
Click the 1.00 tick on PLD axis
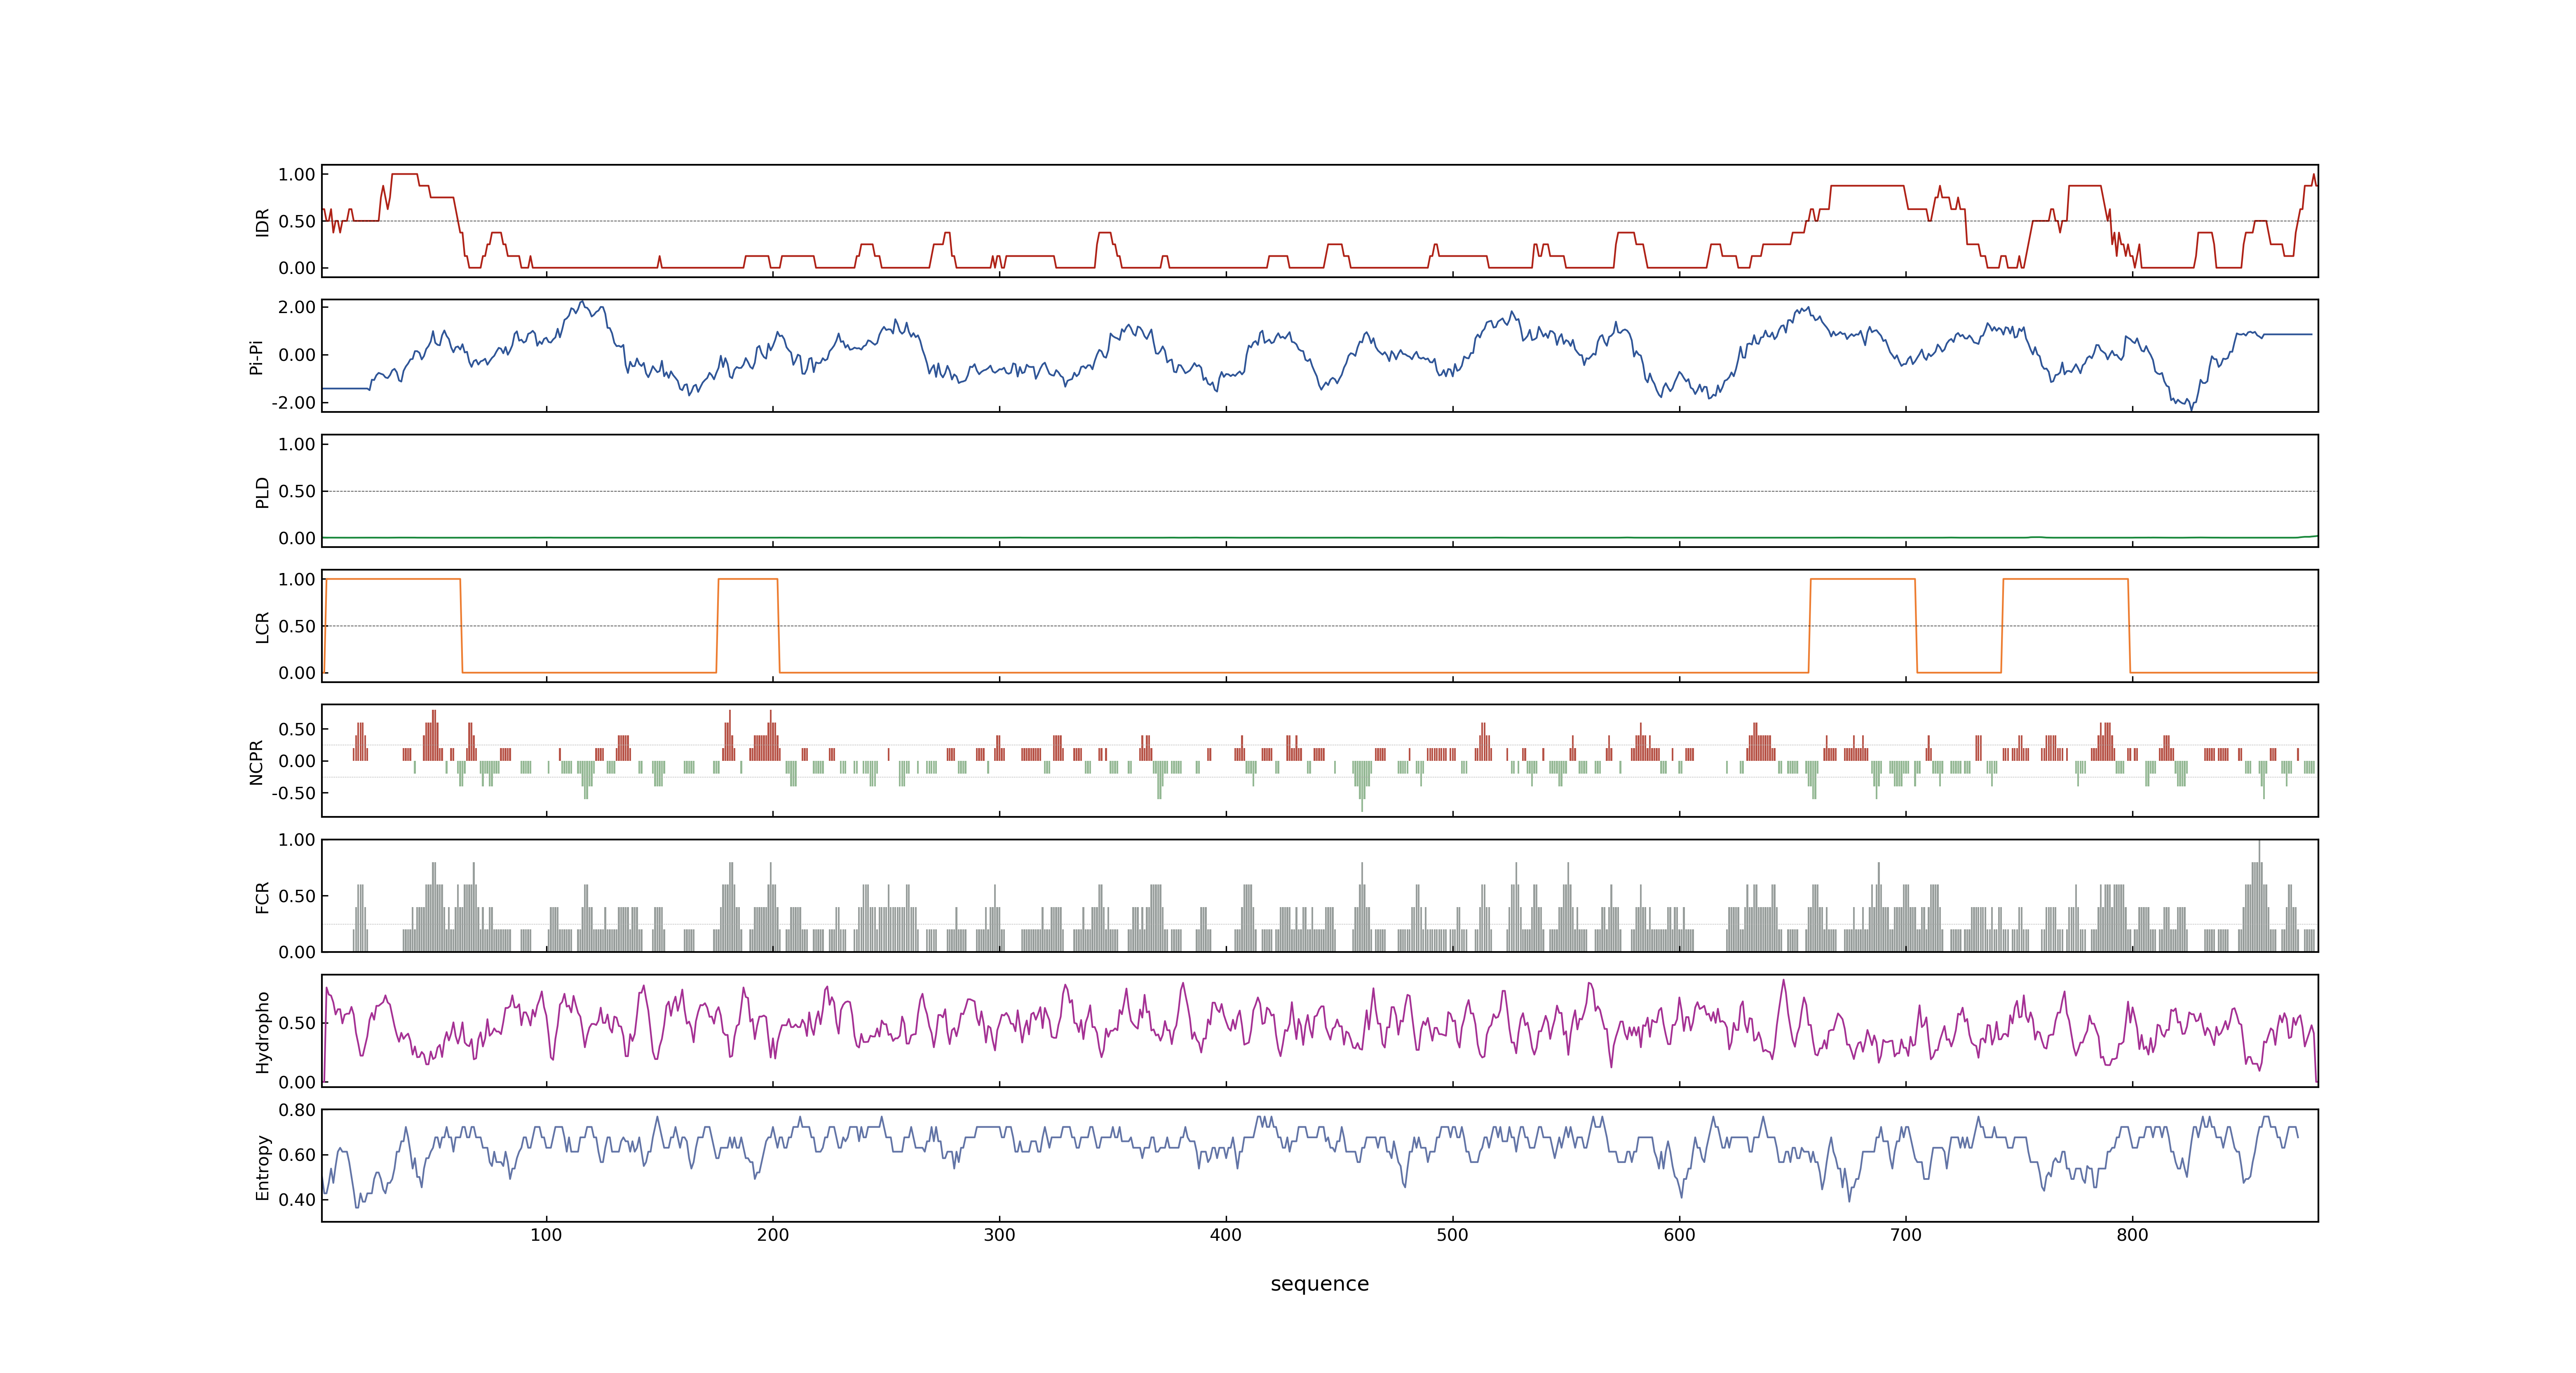[x=297, y=444]
